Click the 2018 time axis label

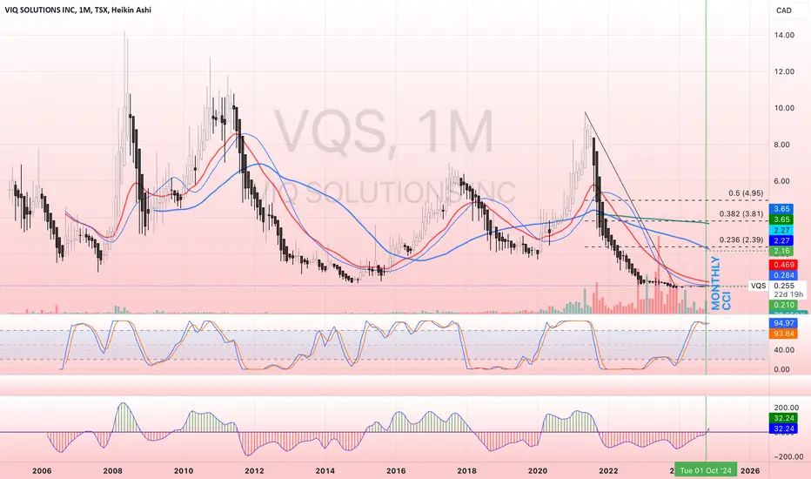[467, 470]
